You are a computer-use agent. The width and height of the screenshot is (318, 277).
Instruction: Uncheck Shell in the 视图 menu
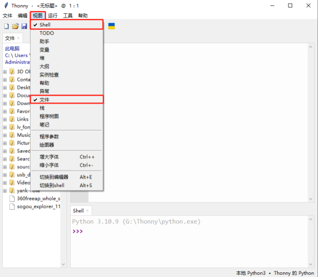(x=45, y=25)
